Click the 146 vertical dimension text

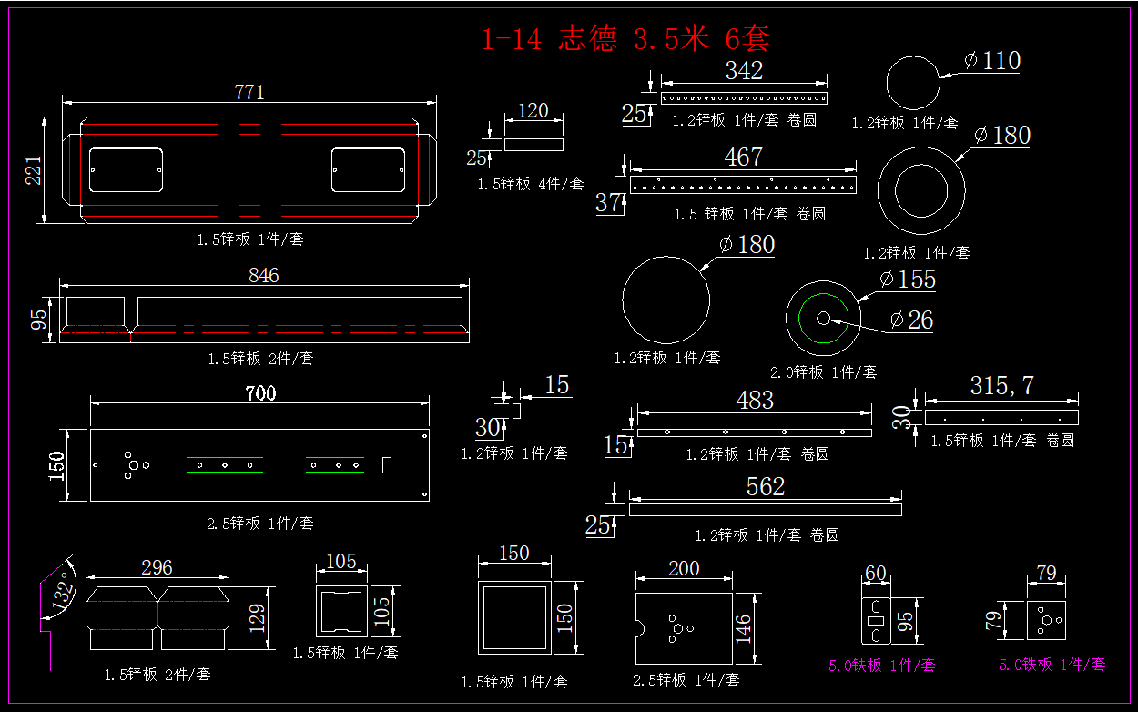[744, 626]
